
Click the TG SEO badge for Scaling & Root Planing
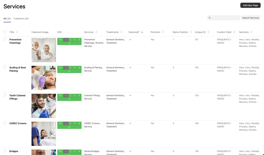pyautogui.click(x=60, y=68)
